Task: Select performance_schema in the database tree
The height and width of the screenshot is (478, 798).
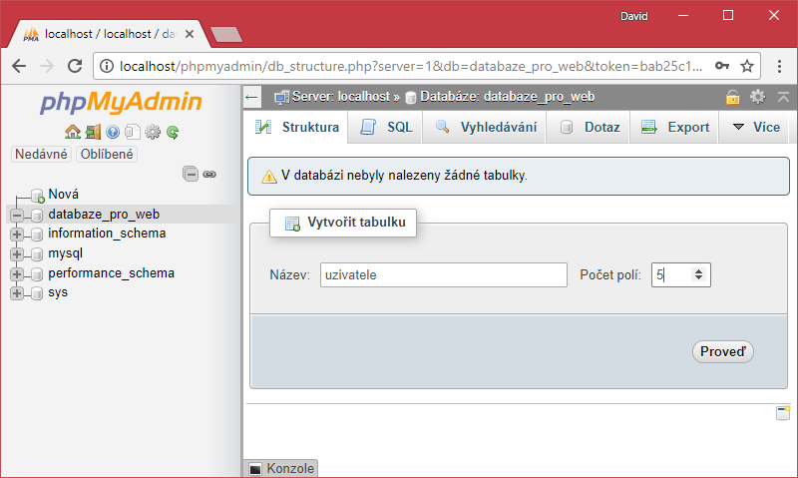Action: click(111, 272)
